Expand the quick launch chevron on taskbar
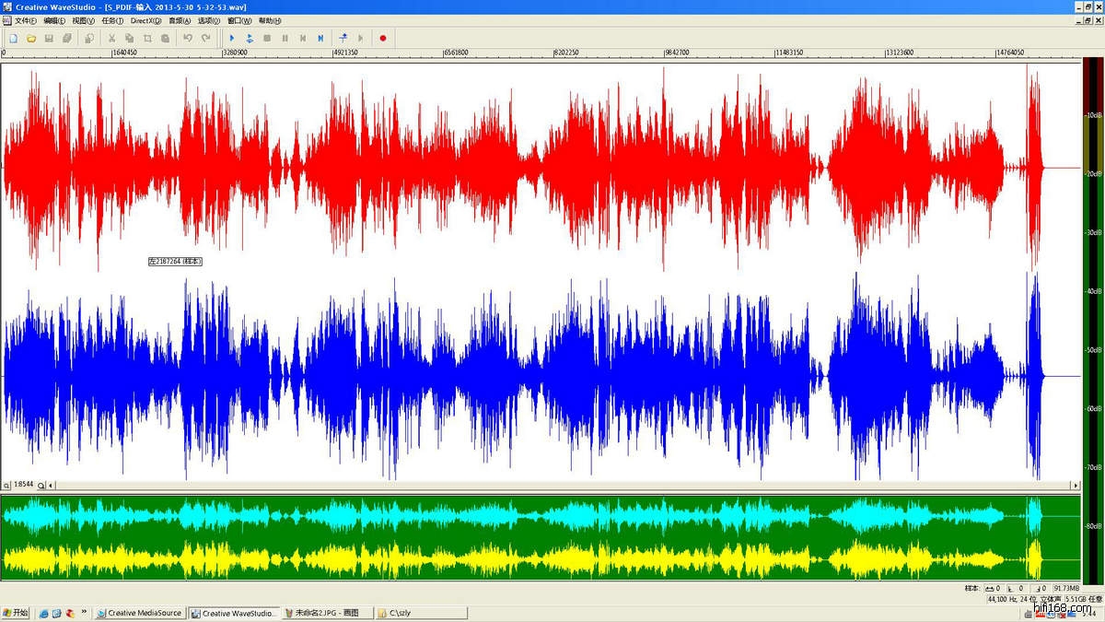 pyautogui.click(x=85, y=612)
